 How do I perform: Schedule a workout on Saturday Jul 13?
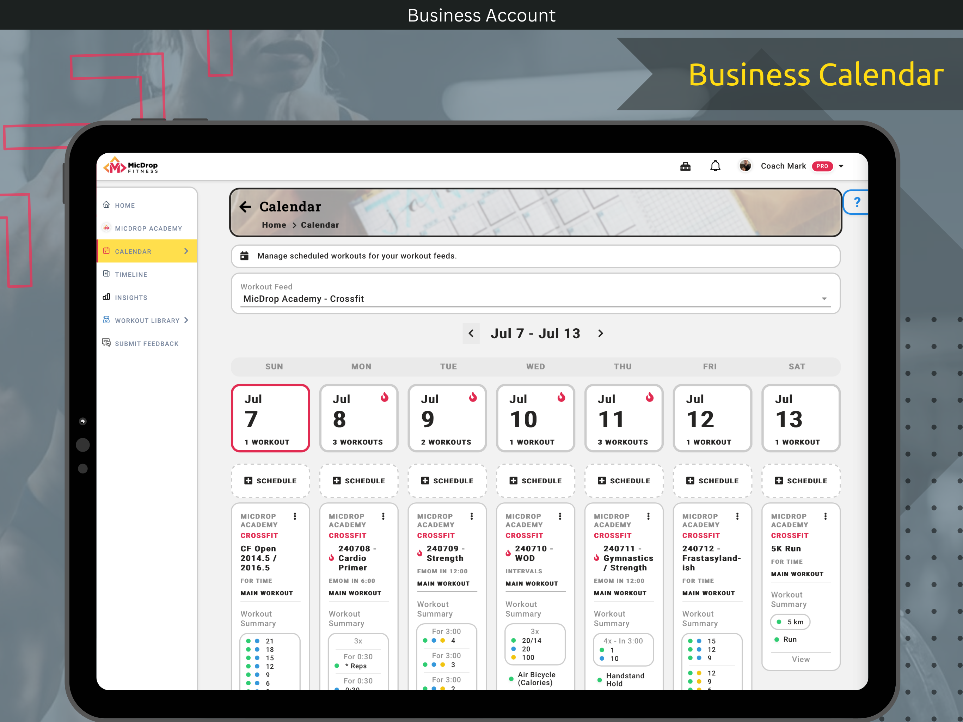[x=801, y=481]
